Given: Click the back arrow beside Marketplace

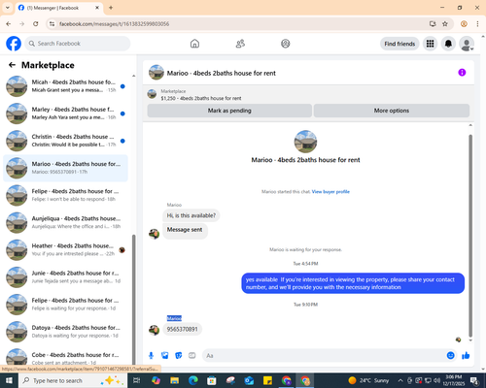Looking at the screenshot, I should (x=12, y=65).
